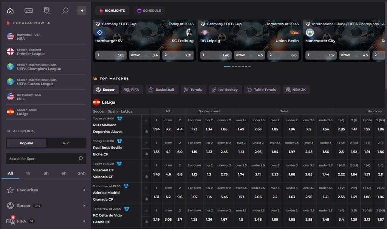The image size is (387, 229).
Task: Select the All time filter tab
Action: click(10, 173)
